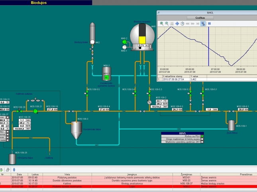Screen dimensions: 257x192
Task: Click the Dingo maitinimas status indicator row
Action: pyautogui.click(x=182, y=139)
